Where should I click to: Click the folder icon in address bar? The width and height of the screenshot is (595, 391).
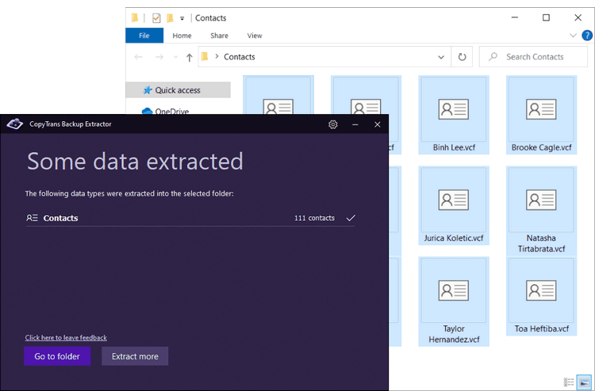[205, 57]
